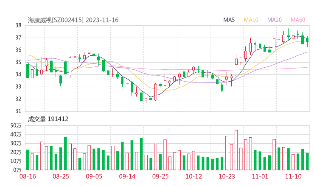Hide the MA20 moving average line legend
The height and width of the screenshot is (186, 314).
tap(274, 19)
